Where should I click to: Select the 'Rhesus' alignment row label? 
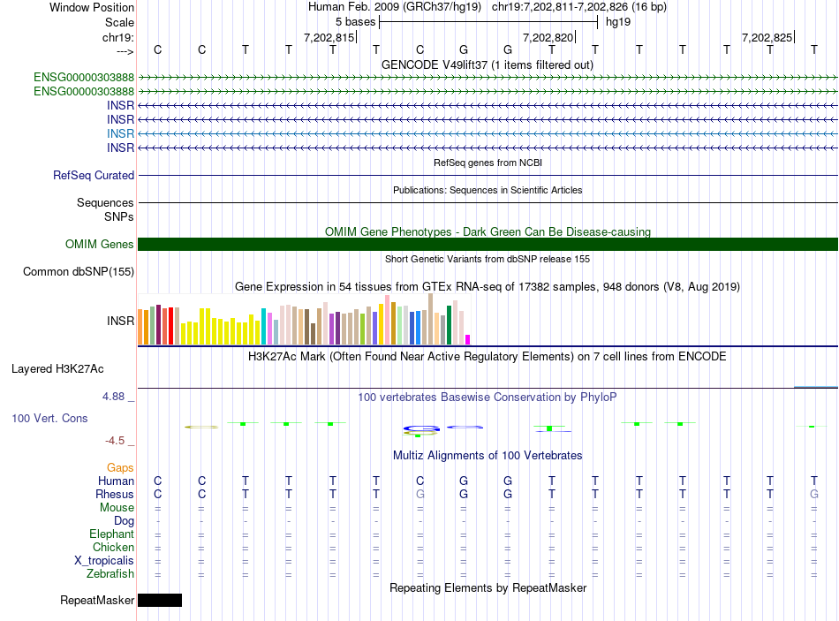[115, 494]
